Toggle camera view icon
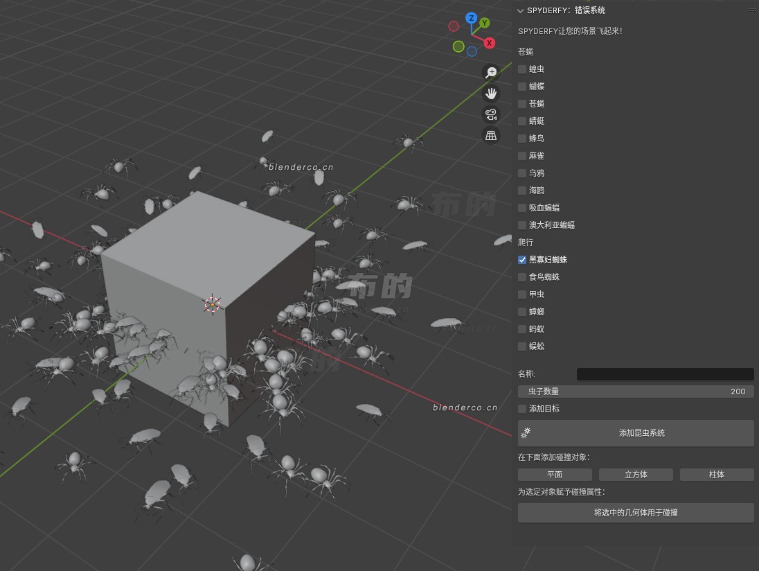The width and height of the screenshot is (759, 571). 491,114
